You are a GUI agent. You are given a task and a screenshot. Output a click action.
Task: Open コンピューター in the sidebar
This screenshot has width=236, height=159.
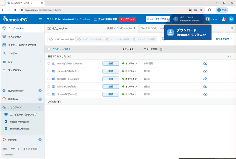tap(22, 28)
